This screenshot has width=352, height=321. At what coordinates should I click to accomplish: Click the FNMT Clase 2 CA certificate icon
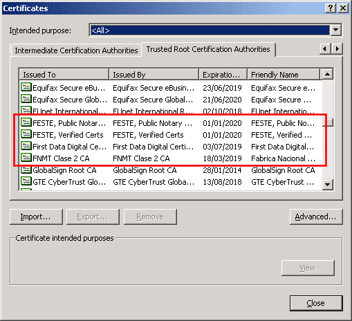click(26, 158)
